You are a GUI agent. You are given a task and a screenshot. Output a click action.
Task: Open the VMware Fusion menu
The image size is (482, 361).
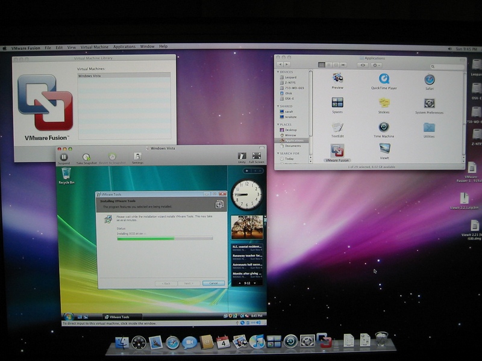[x=25, y=48]
